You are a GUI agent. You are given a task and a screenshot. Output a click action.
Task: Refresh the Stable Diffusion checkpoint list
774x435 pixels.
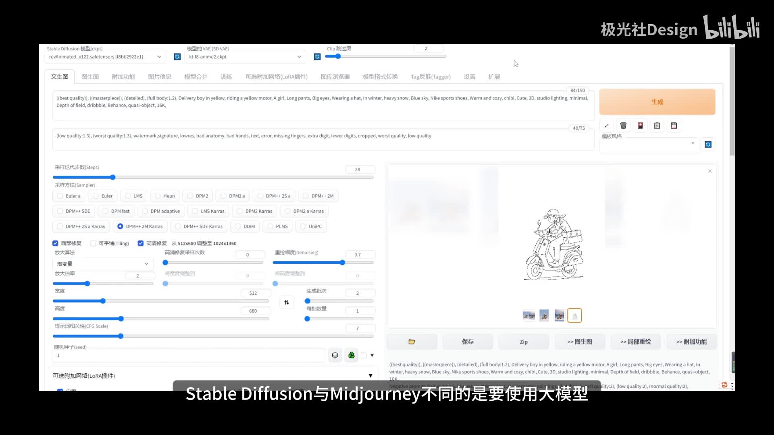click(177, 57)
